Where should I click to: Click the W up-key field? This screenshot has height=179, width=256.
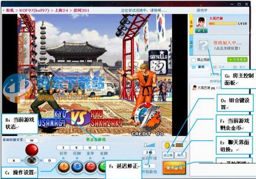32,141
